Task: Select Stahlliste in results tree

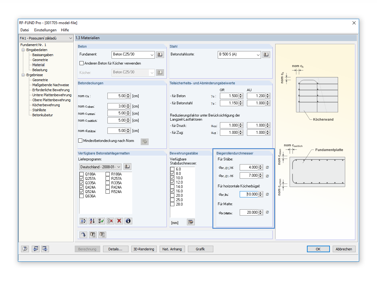Action: [x=39, y=110]
